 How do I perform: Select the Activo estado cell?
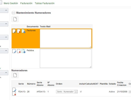click(112, 92)
